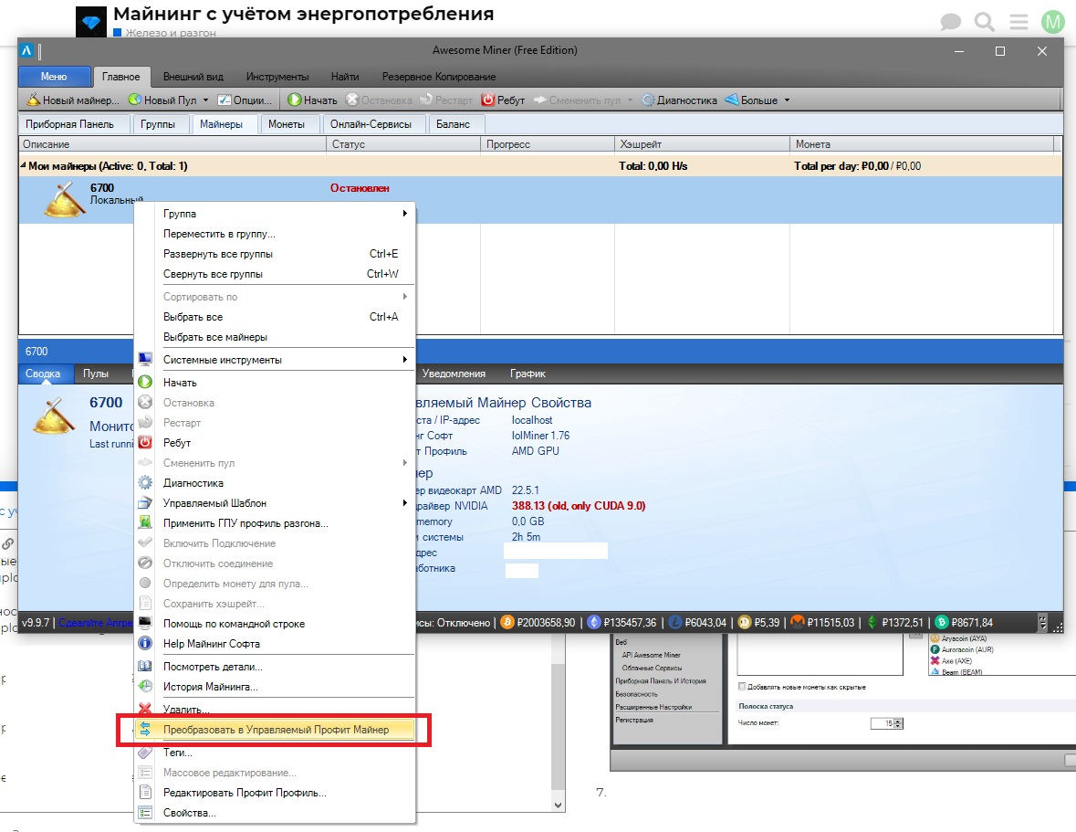Increase the Число монет spinner value
1076x832 pixels.
click(x=898, y=721)
